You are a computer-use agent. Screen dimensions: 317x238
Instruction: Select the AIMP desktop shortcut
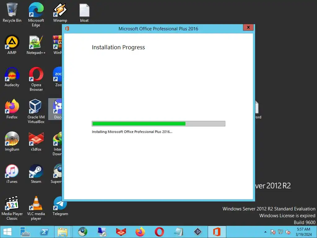point(12,45)
